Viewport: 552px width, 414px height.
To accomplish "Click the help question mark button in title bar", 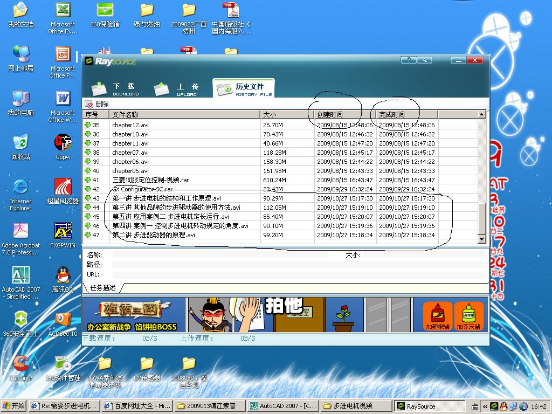I will pos(409,60).
